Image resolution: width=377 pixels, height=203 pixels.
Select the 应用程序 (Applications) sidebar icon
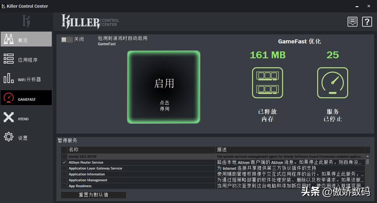pos(8,59)
